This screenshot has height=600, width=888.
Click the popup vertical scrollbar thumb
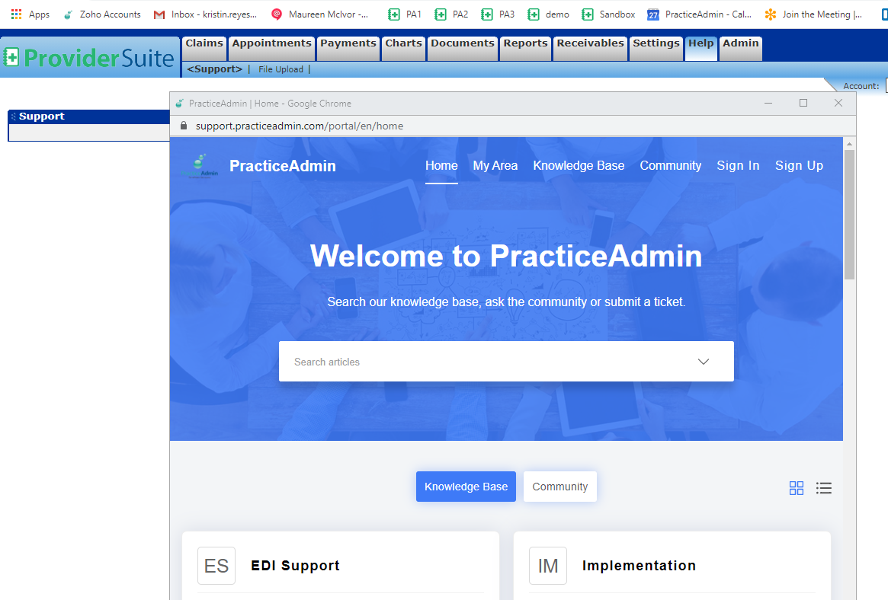click(x=849, y=215)
